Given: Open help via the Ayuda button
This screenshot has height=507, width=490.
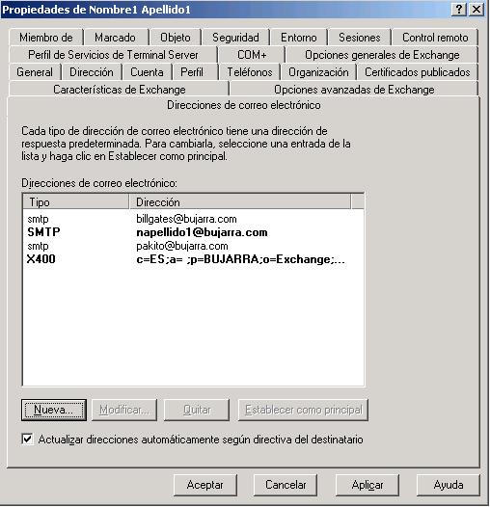Looking at the screenshot, I should click(449, 485).
